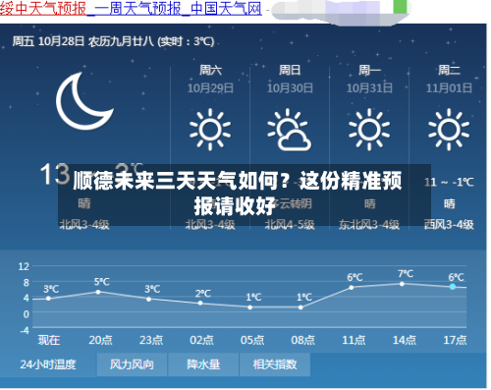
Task: Select the 11点 data point at 6℃
Action: click(352, 288)
